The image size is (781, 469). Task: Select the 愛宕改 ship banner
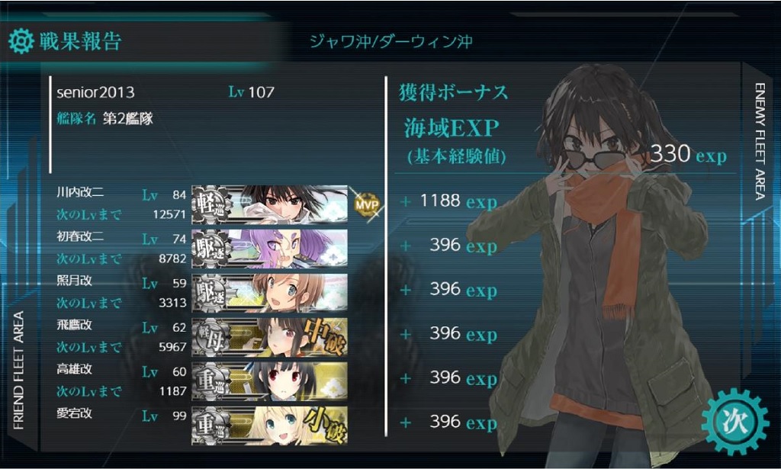pyautogui.click(x=269, y=426)
